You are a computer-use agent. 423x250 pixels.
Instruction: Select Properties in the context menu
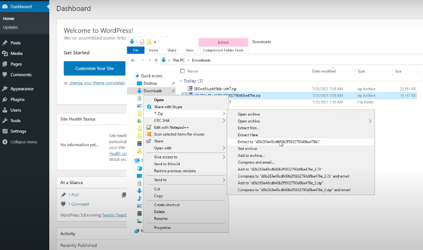click(162, 228)
